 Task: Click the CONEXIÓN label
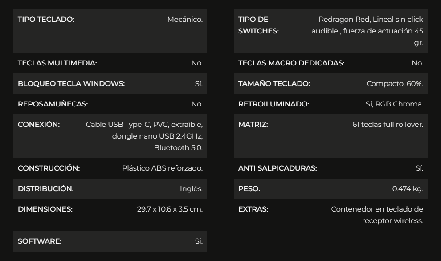39,125
